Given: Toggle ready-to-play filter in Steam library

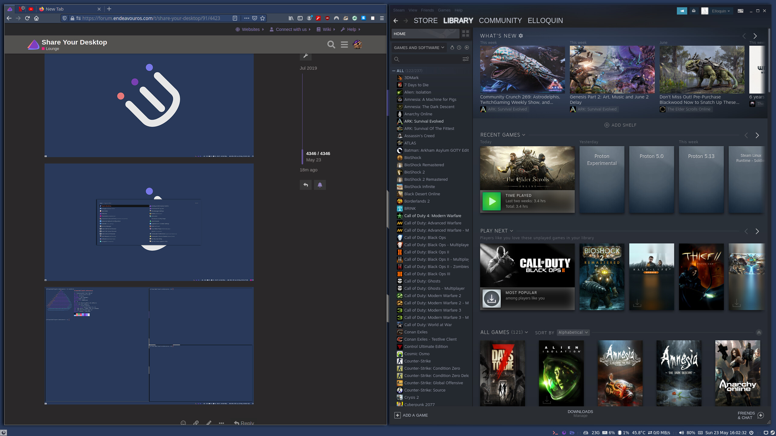Looking at the screenshot, I should pos(467,48).
